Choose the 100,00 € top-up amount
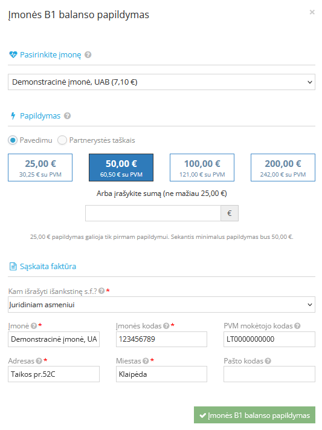 coord(202,168)
